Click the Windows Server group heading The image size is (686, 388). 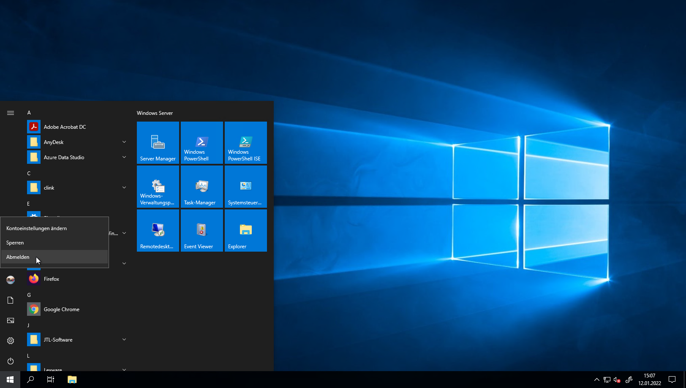click(155, 113)
